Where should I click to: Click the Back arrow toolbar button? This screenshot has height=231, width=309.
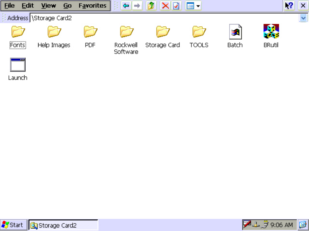click(126, 6)
